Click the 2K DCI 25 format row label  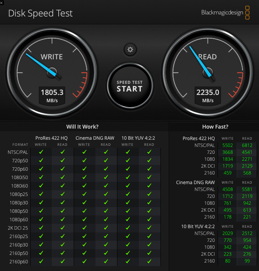pyautogui.click(x=18, y=228)
